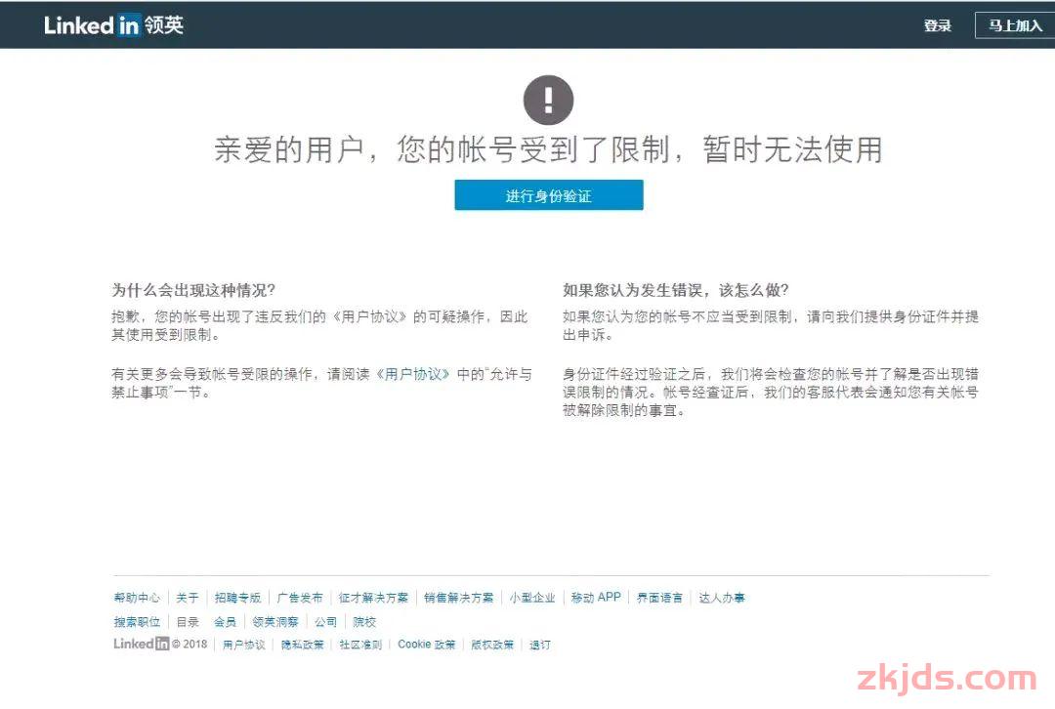The image size is (1055, 709).
Task: Click the 进行身份验证 blue button
Action: pos(549,194)
